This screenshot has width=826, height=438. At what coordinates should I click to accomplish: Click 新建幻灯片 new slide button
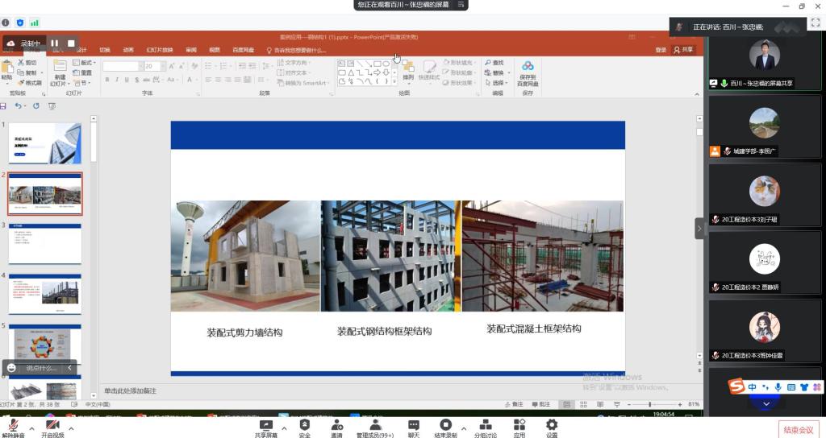60,72
